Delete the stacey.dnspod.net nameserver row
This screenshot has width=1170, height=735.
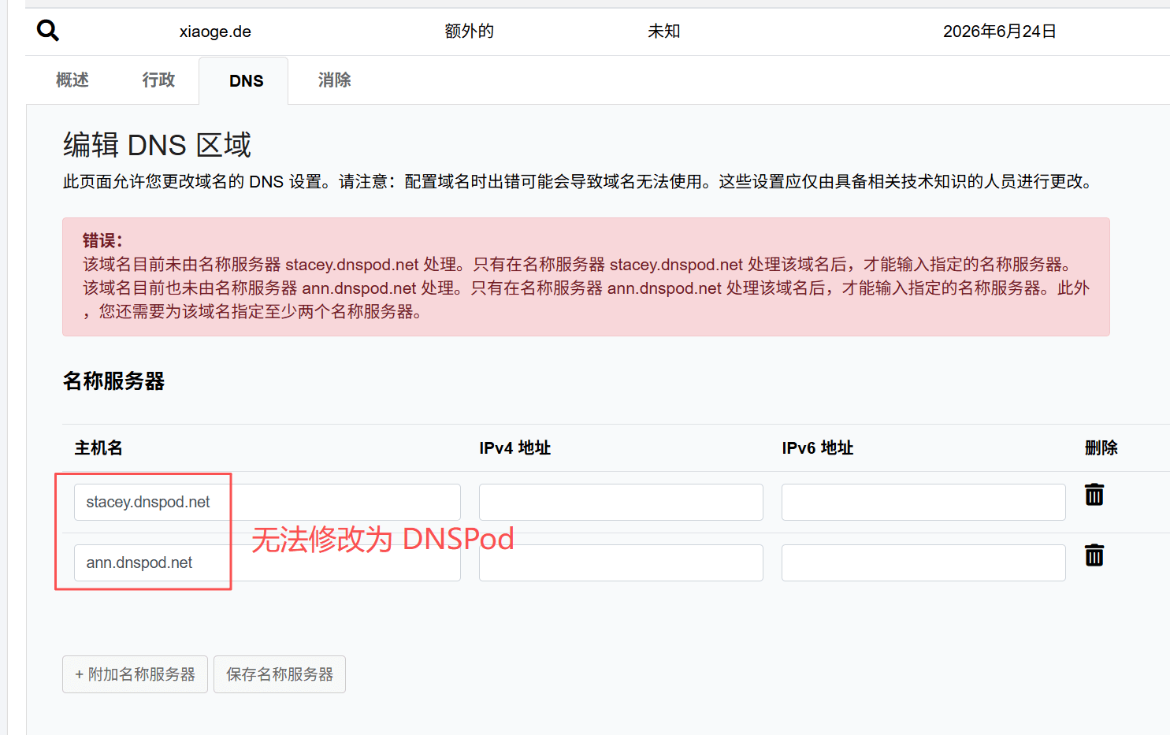tap(1094, 495)
